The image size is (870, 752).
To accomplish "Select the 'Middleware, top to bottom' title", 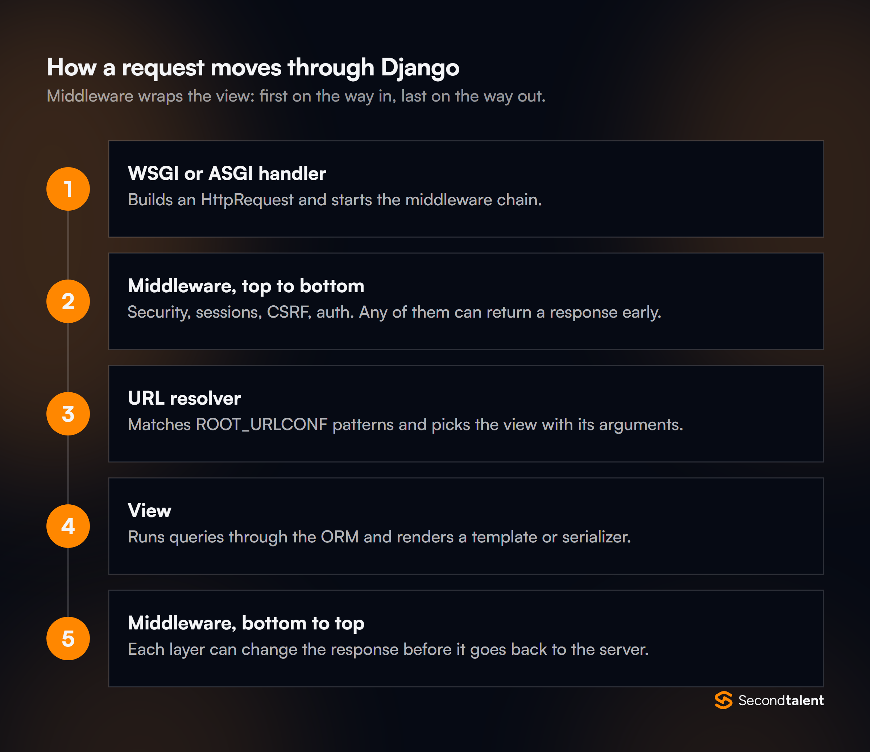I will pos(246,286).
